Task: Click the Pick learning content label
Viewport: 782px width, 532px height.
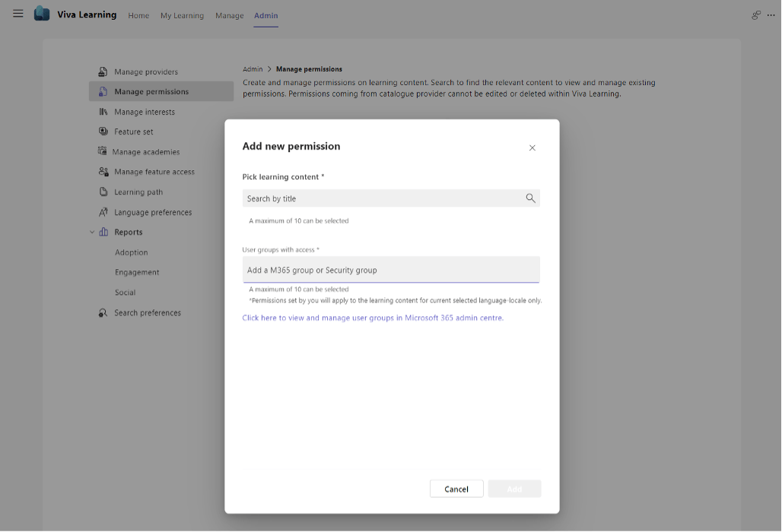Action: 283,177
